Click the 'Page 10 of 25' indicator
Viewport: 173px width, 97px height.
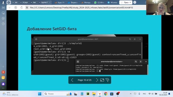85,80
